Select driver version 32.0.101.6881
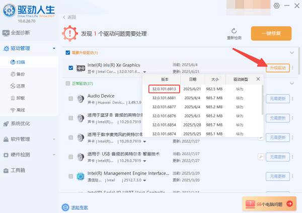This screenshot has width=302, height=213. (x=164, y=98)
